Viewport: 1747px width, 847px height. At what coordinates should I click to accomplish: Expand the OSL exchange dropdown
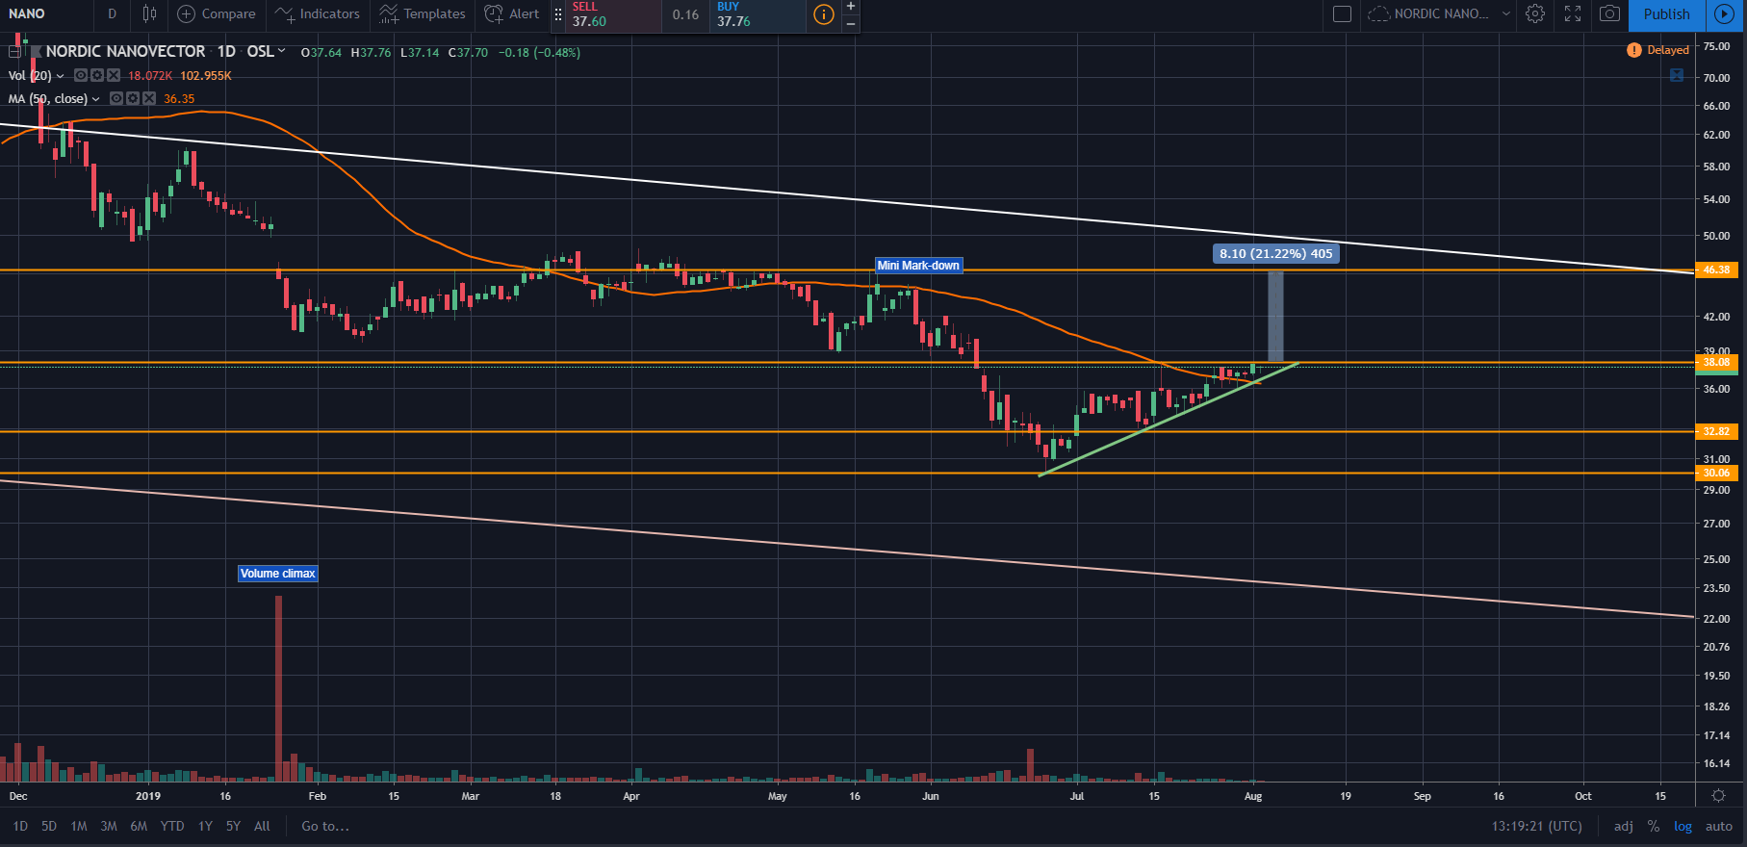[281, 51]
